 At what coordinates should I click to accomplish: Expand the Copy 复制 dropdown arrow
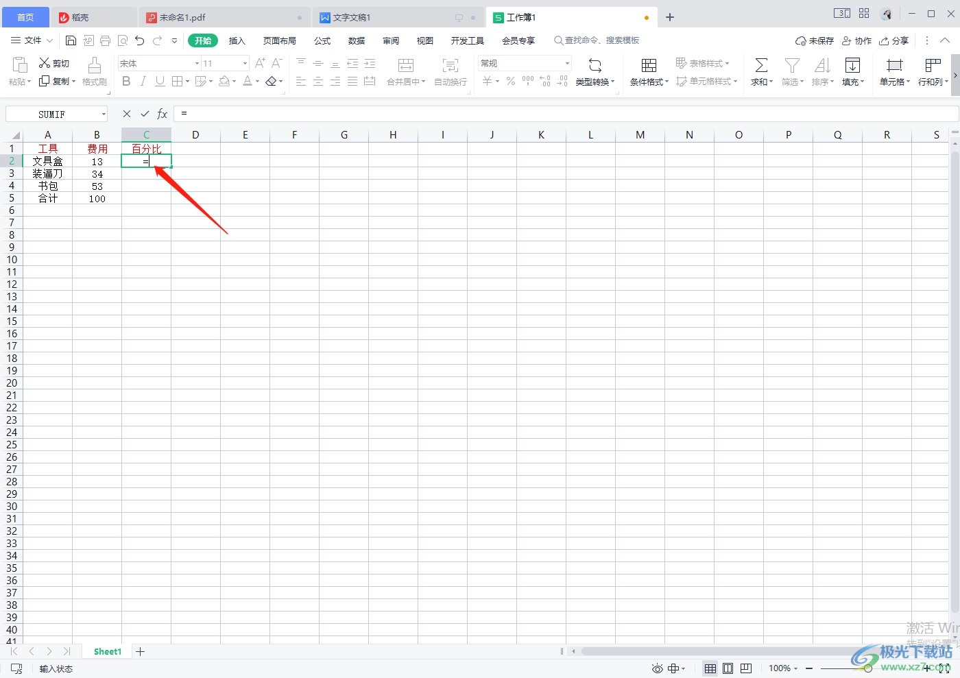[x=73, y=82]
